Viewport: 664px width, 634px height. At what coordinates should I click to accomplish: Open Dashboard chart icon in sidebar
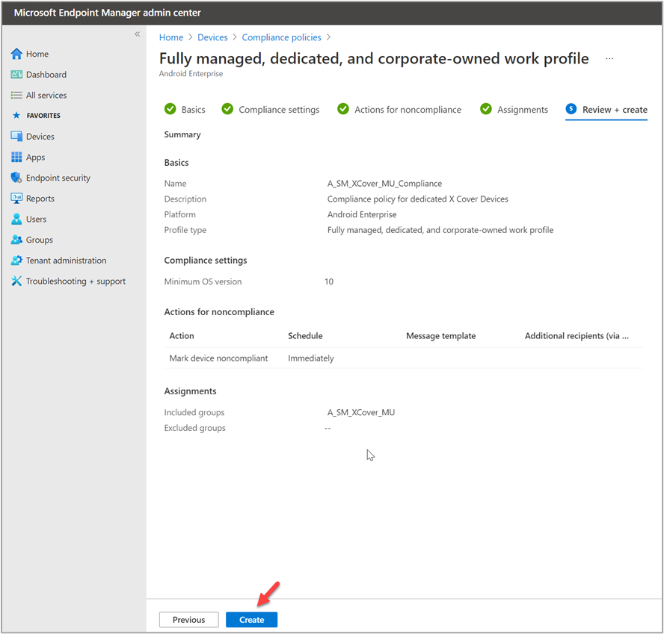(x=16, y=75)
